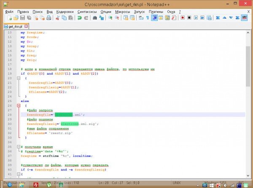
Task: Toggle indent guide display
Action: click(154, 18)
